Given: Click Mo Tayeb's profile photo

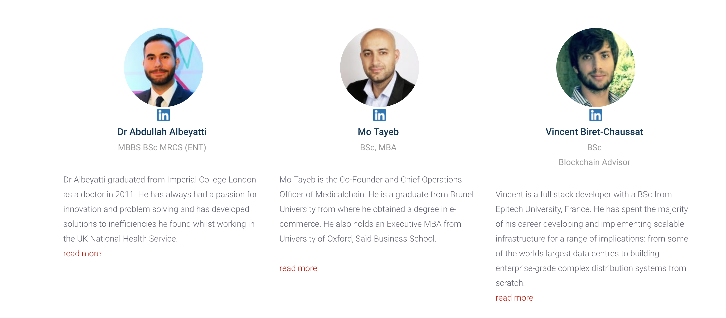Looking at the screenshot, I should click(x=379, y=68).
